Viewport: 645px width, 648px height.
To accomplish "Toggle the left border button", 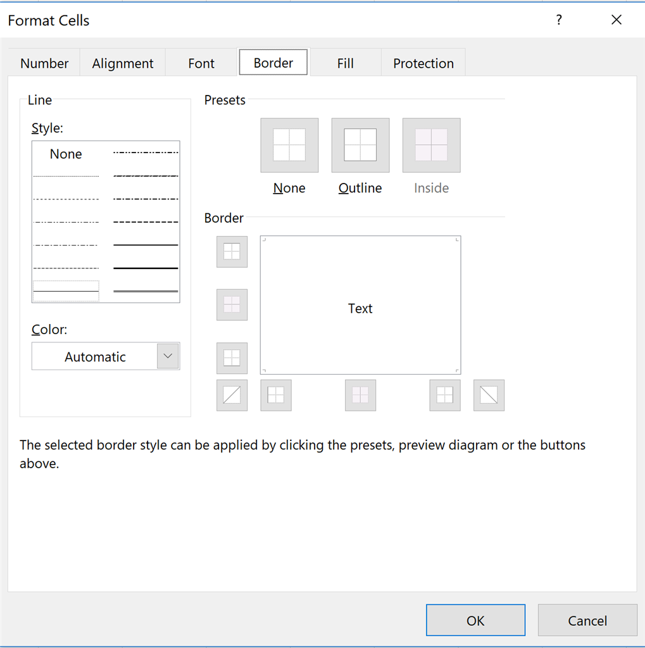I will (x=276, y=395).
